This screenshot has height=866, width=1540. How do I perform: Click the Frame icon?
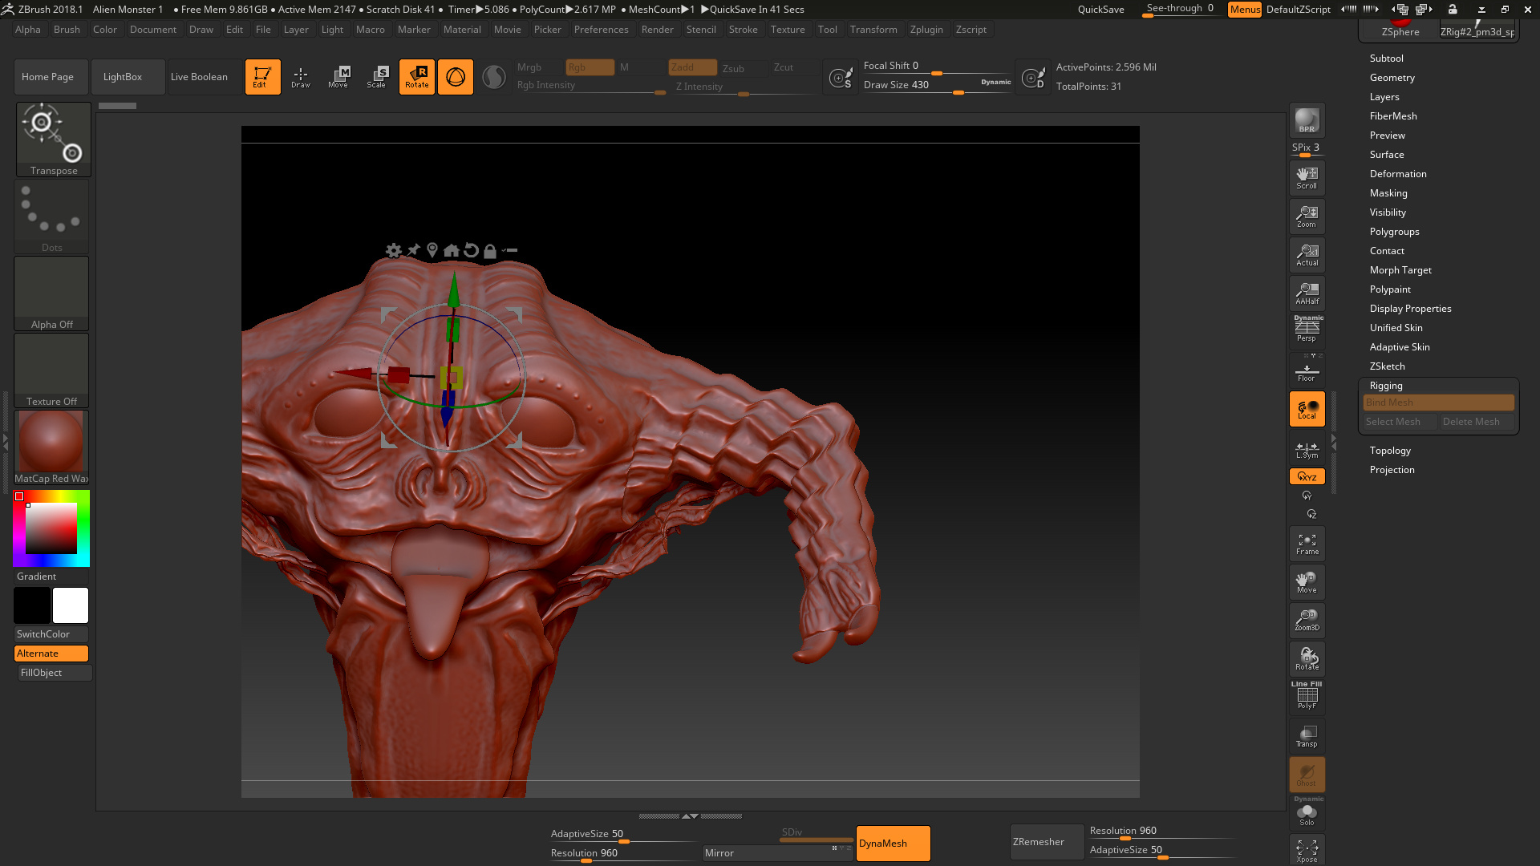(1307, 544)
